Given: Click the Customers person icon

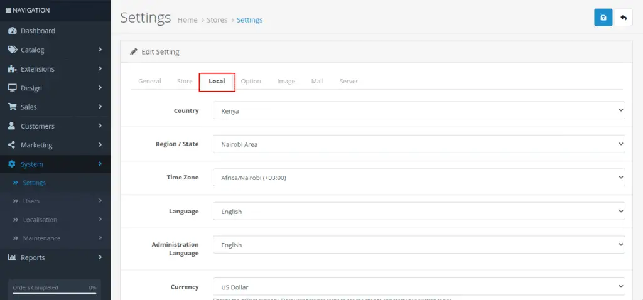Looking at the screenshot, I should pyautogui.click(x=12, y=126).
